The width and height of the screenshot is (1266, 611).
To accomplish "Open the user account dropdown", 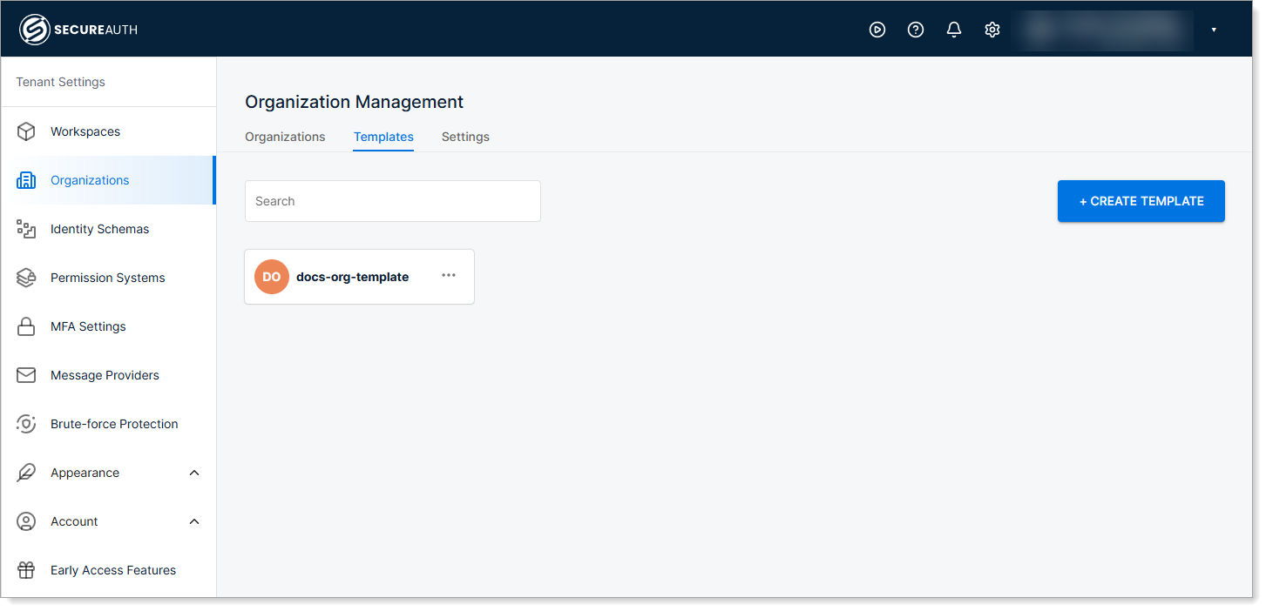I will [1214, 29].
